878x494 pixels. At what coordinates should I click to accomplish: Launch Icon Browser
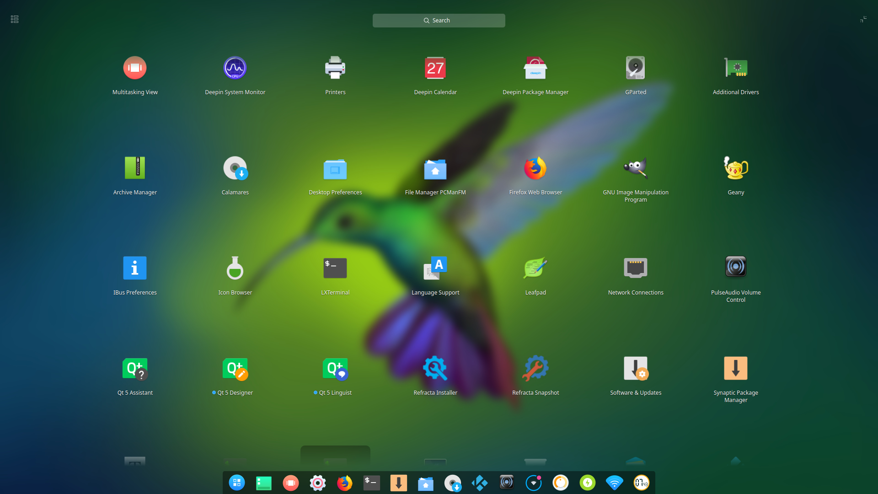click(235, 268)
